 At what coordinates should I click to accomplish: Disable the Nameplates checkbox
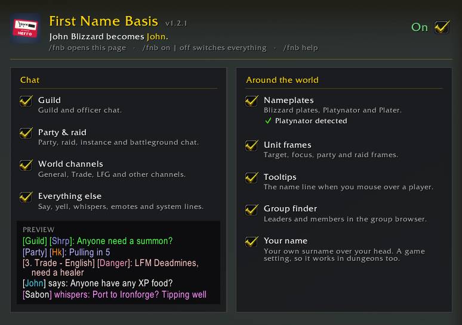pyautogui.click(x=252, y=101)
